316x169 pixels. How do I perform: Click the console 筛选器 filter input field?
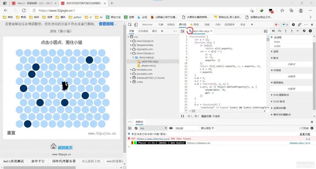pyautogui.click(x=187, y=128)
